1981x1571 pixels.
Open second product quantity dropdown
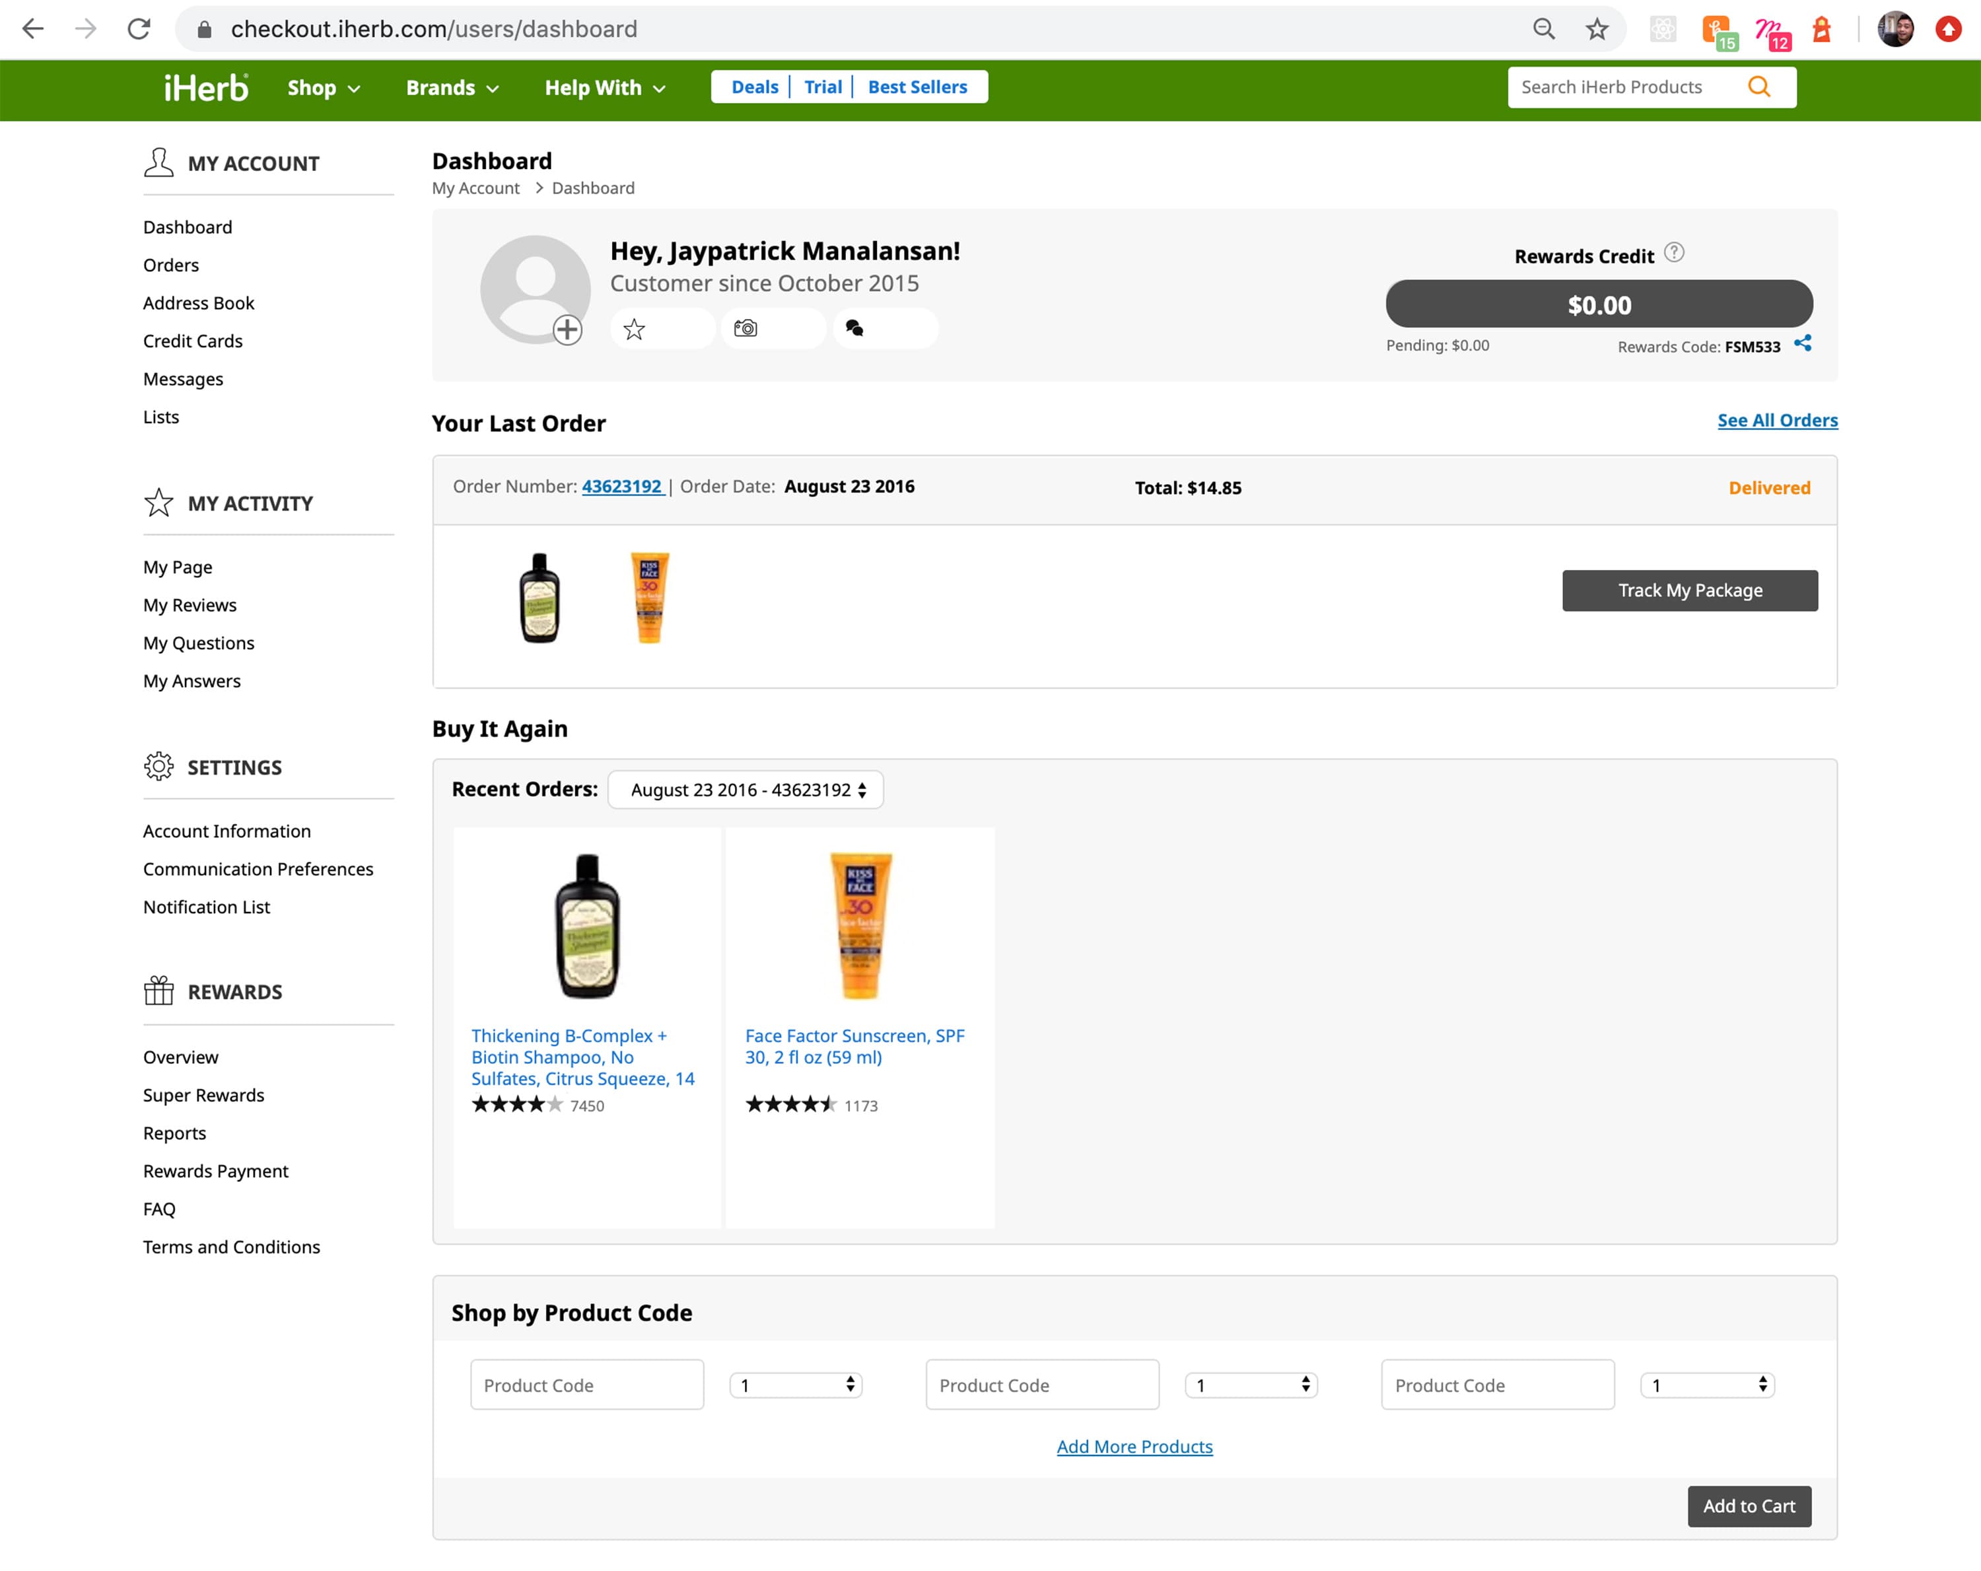point(1251,1385)
